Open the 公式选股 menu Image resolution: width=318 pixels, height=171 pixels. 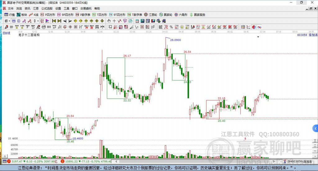click(x=47, y=8)
